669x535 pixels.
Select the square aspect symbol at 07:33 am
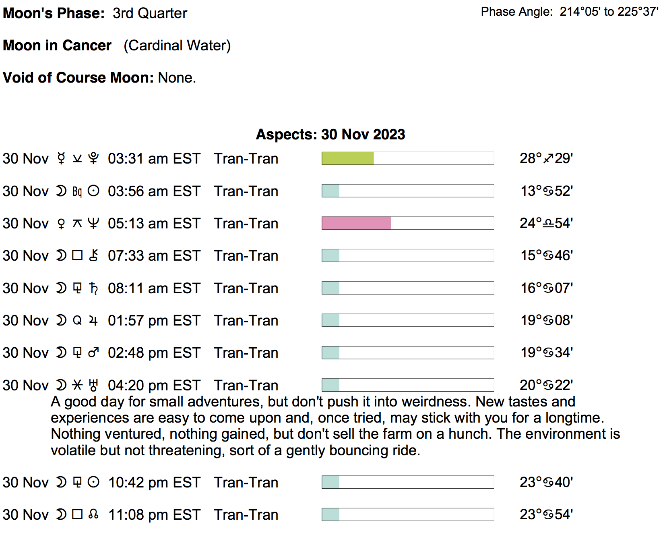[77, 255]
